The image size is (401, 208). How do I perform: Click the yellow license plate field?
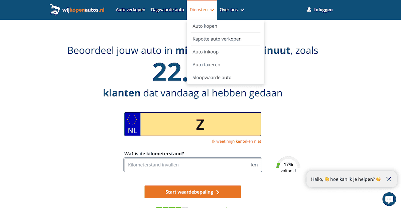(200, 124)
